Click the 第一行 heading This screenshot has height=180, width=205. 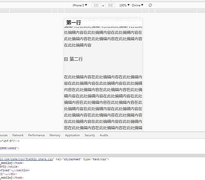tap(73, 23)
